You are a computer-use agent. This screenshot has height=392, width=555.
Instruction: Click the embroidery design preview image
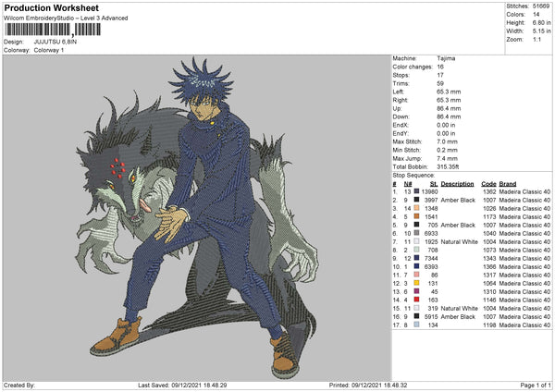point(197,218)
